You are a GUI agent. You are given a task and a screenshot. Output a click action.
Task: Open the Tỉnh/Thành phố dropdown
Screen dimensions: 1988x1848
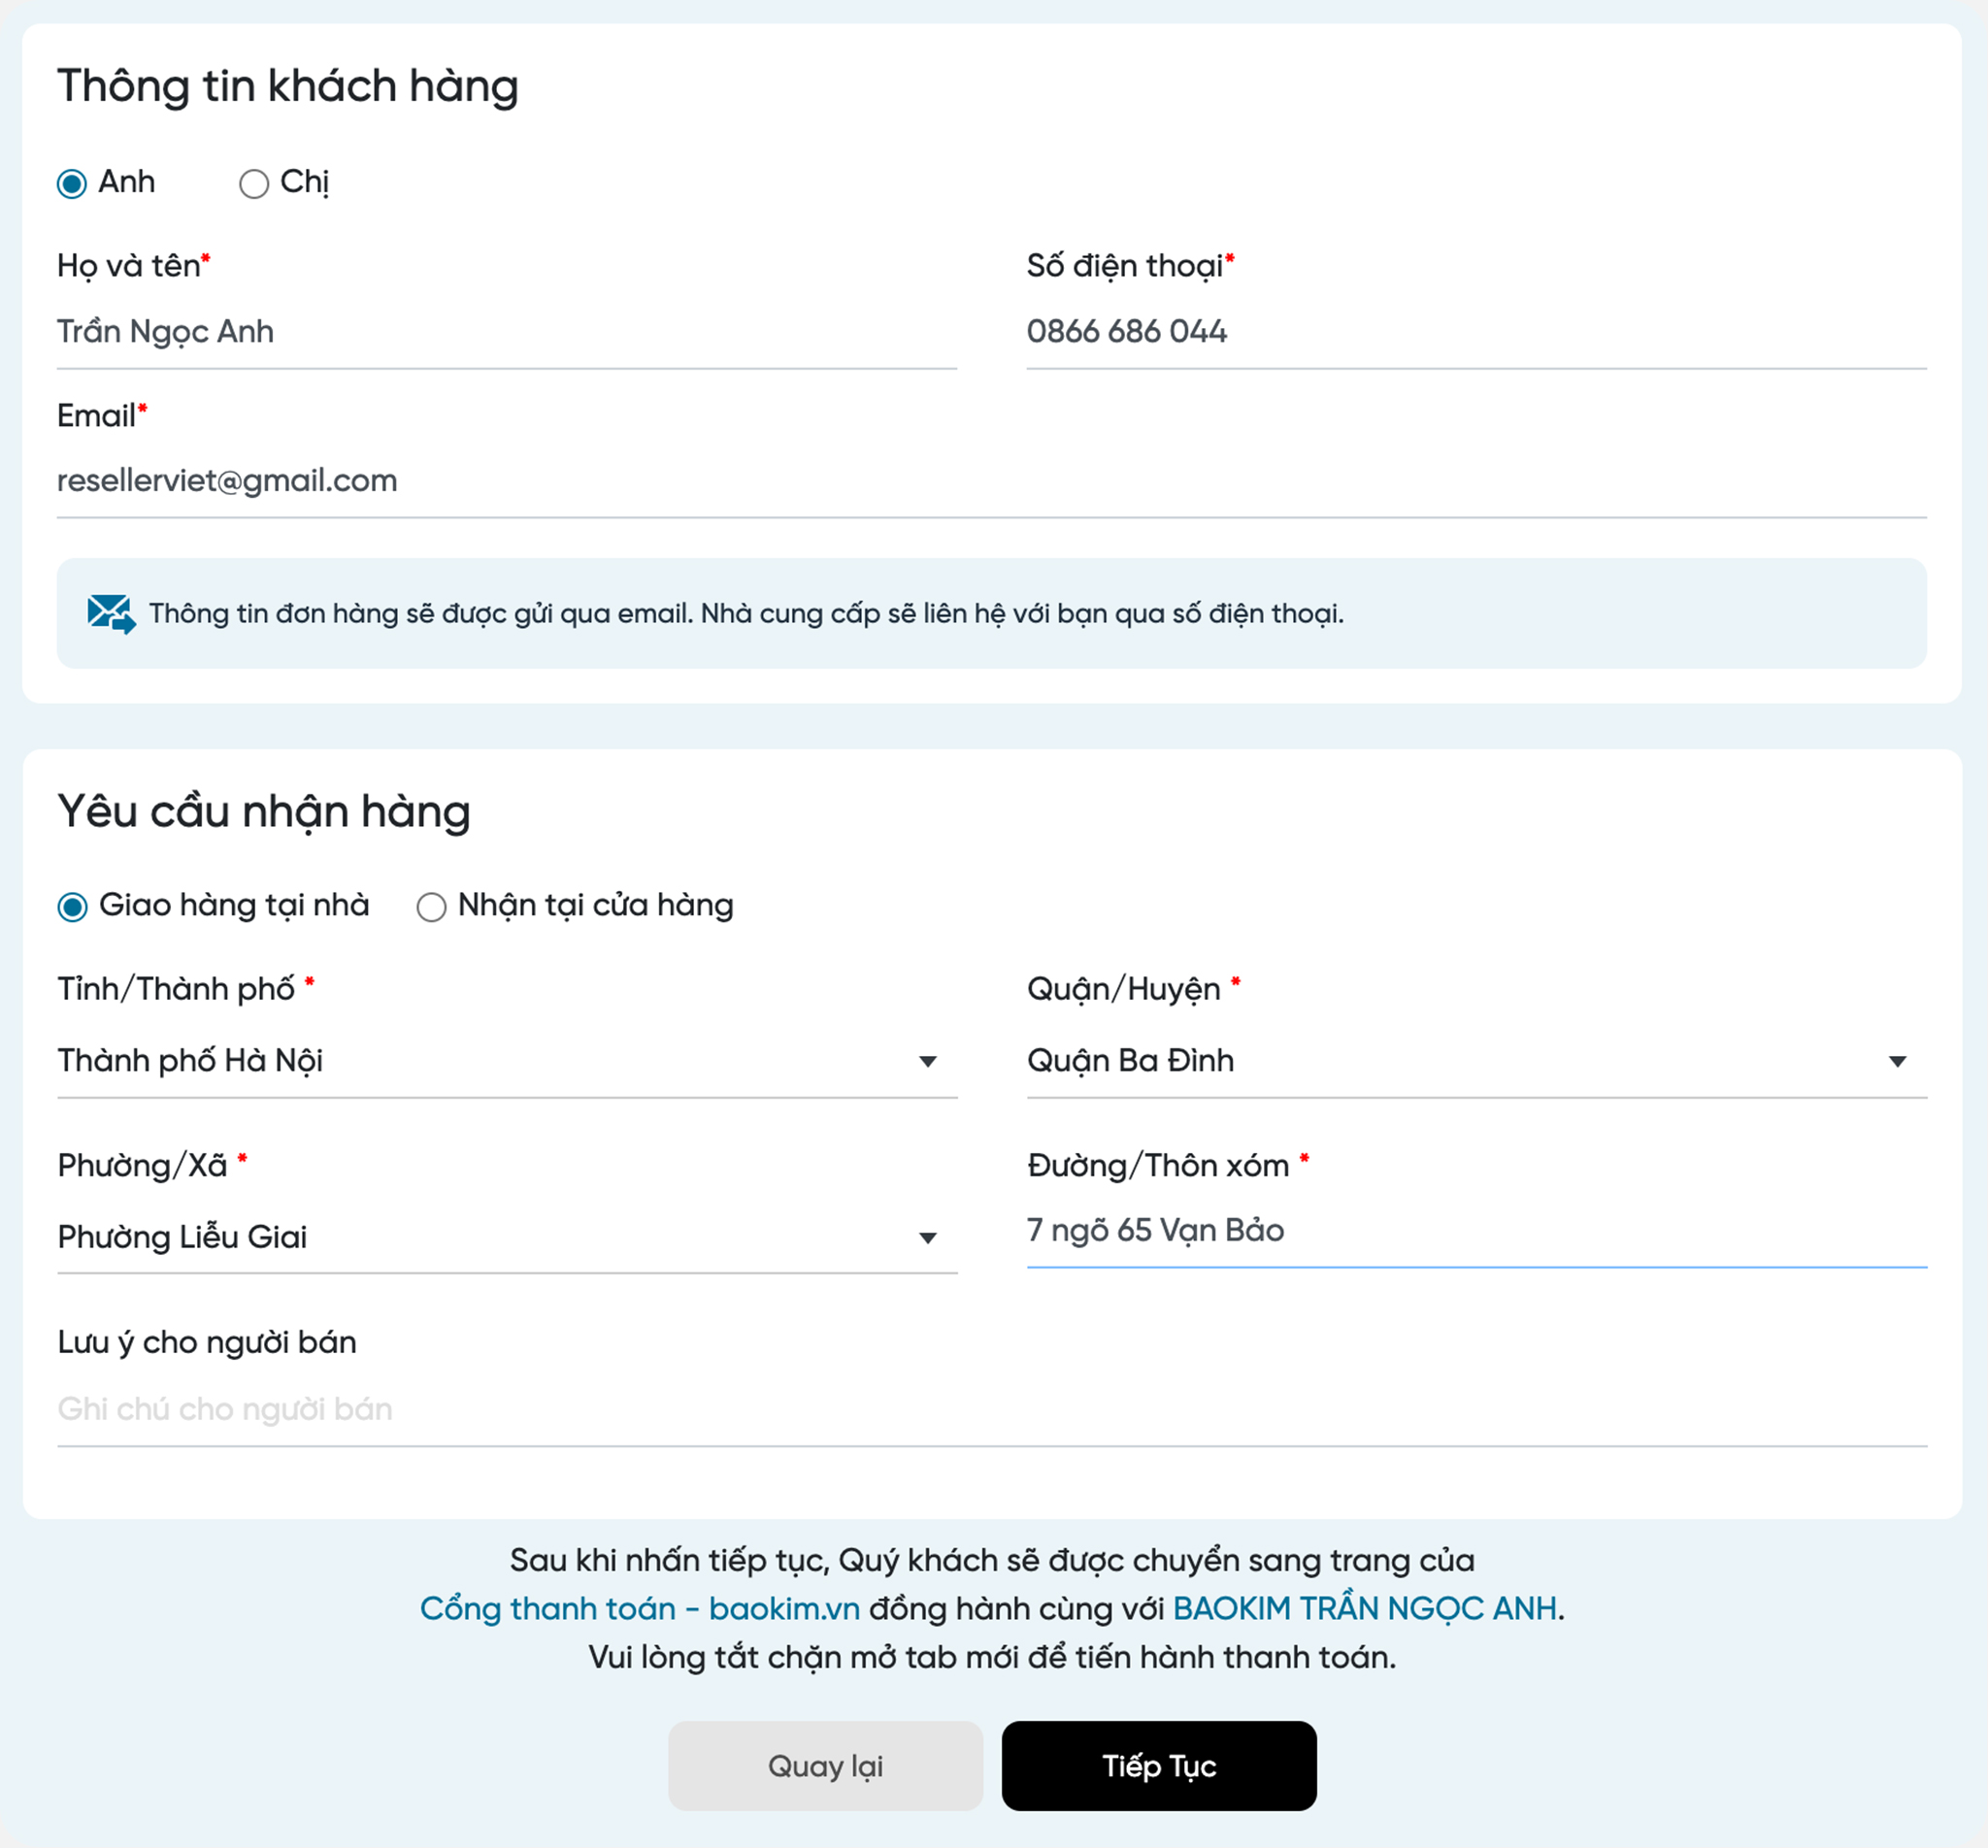[506, 1061]
